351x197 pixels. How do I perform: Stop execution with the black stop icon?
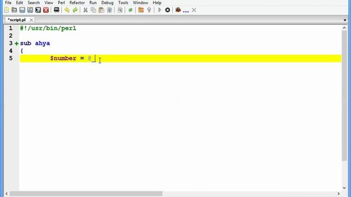click(167, 10)
